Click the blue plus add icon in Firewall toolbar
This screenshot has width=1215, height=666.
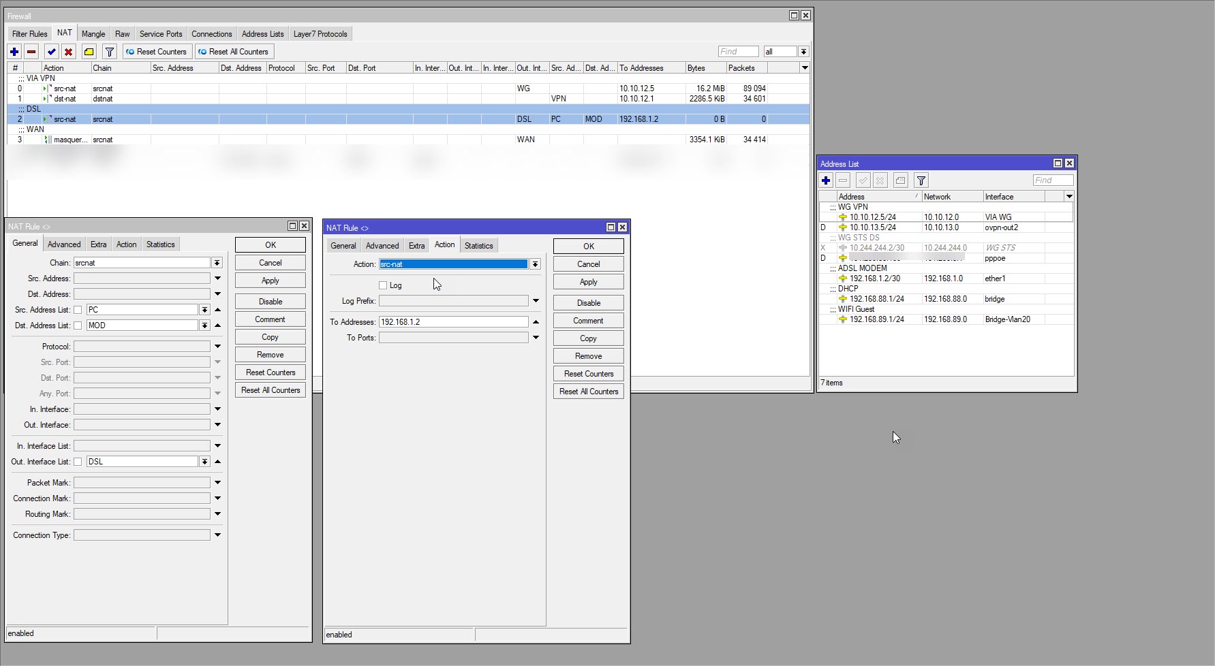(x=14, y=52)
